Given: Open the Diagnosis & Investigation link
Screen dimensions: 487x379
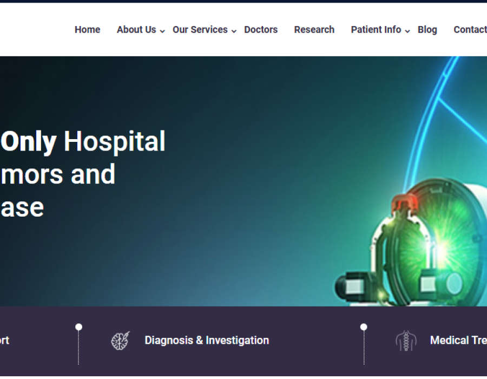Looking at the screenshot, I should 206,341.
